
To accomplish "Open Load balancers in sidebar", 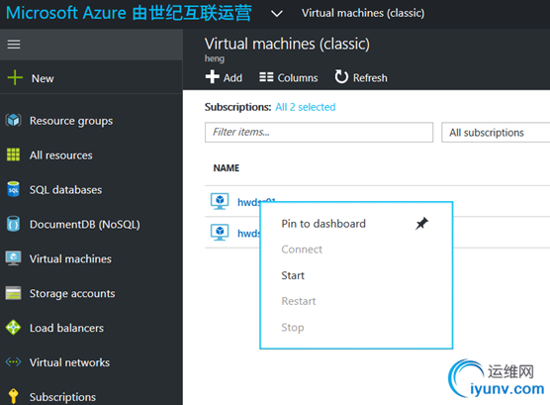I will coord(66,328).
